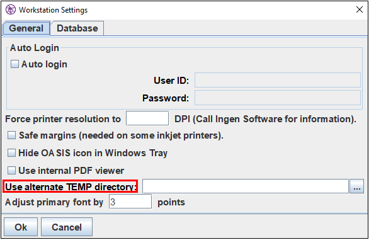Image resolution: width=369 pixels, height=240 pixels.
Task: Focus the User ID text field
Action: 278,80
